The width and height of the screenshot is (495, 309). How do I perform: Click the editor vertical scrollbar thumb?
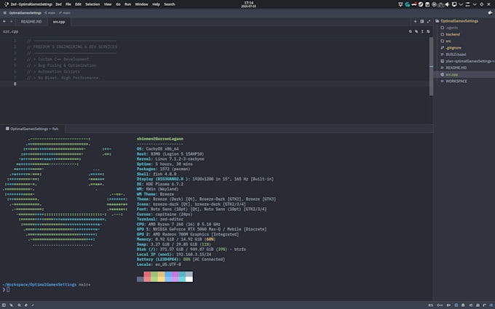point(431,66)
